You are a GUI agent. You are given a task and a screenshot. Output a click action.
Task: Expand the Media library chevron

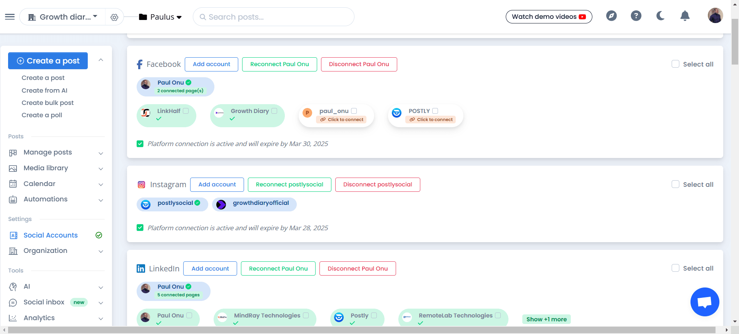(101, 169)
